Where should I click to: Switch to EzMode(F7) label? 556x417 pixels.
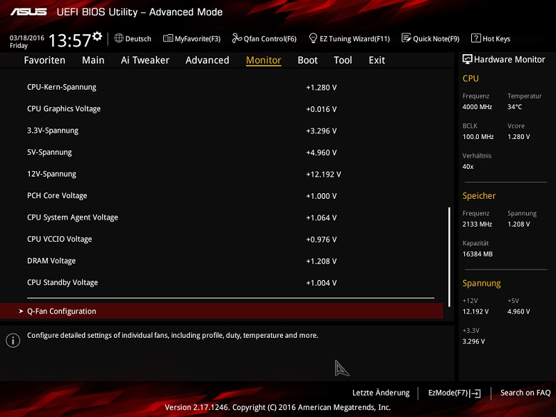click(448, 393)
